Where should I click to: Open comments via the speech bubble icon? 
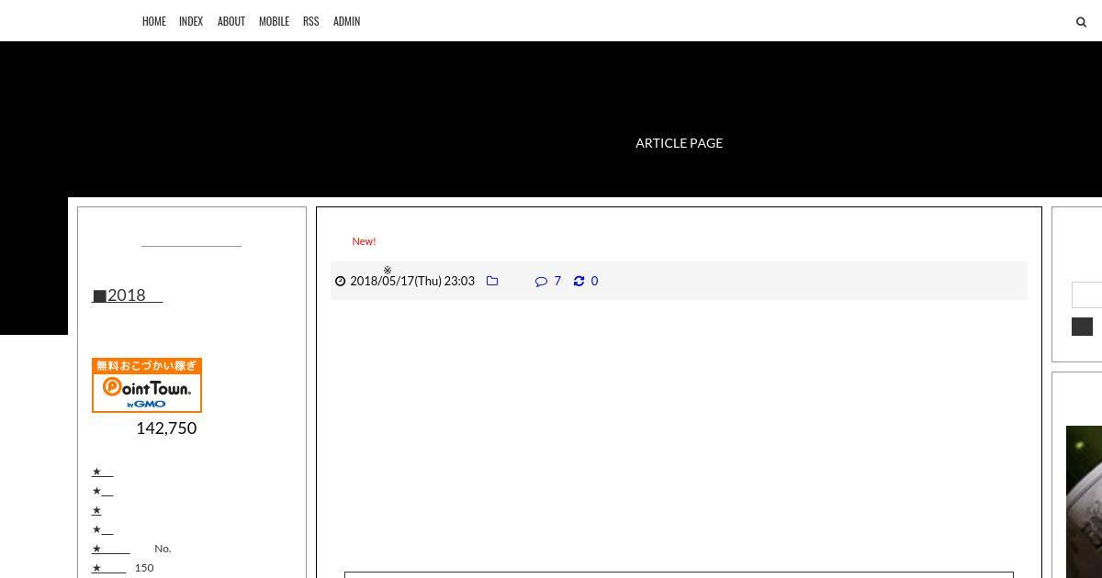click(541, 281)
